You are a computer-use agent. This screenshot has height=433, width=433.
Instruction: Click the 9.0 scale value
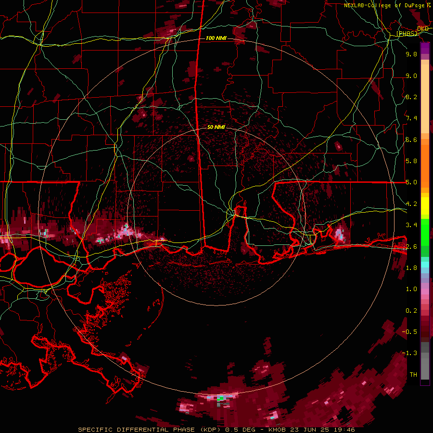411,76
